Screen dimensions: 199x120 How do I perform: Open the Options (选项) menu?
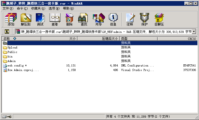coord(54,8)
